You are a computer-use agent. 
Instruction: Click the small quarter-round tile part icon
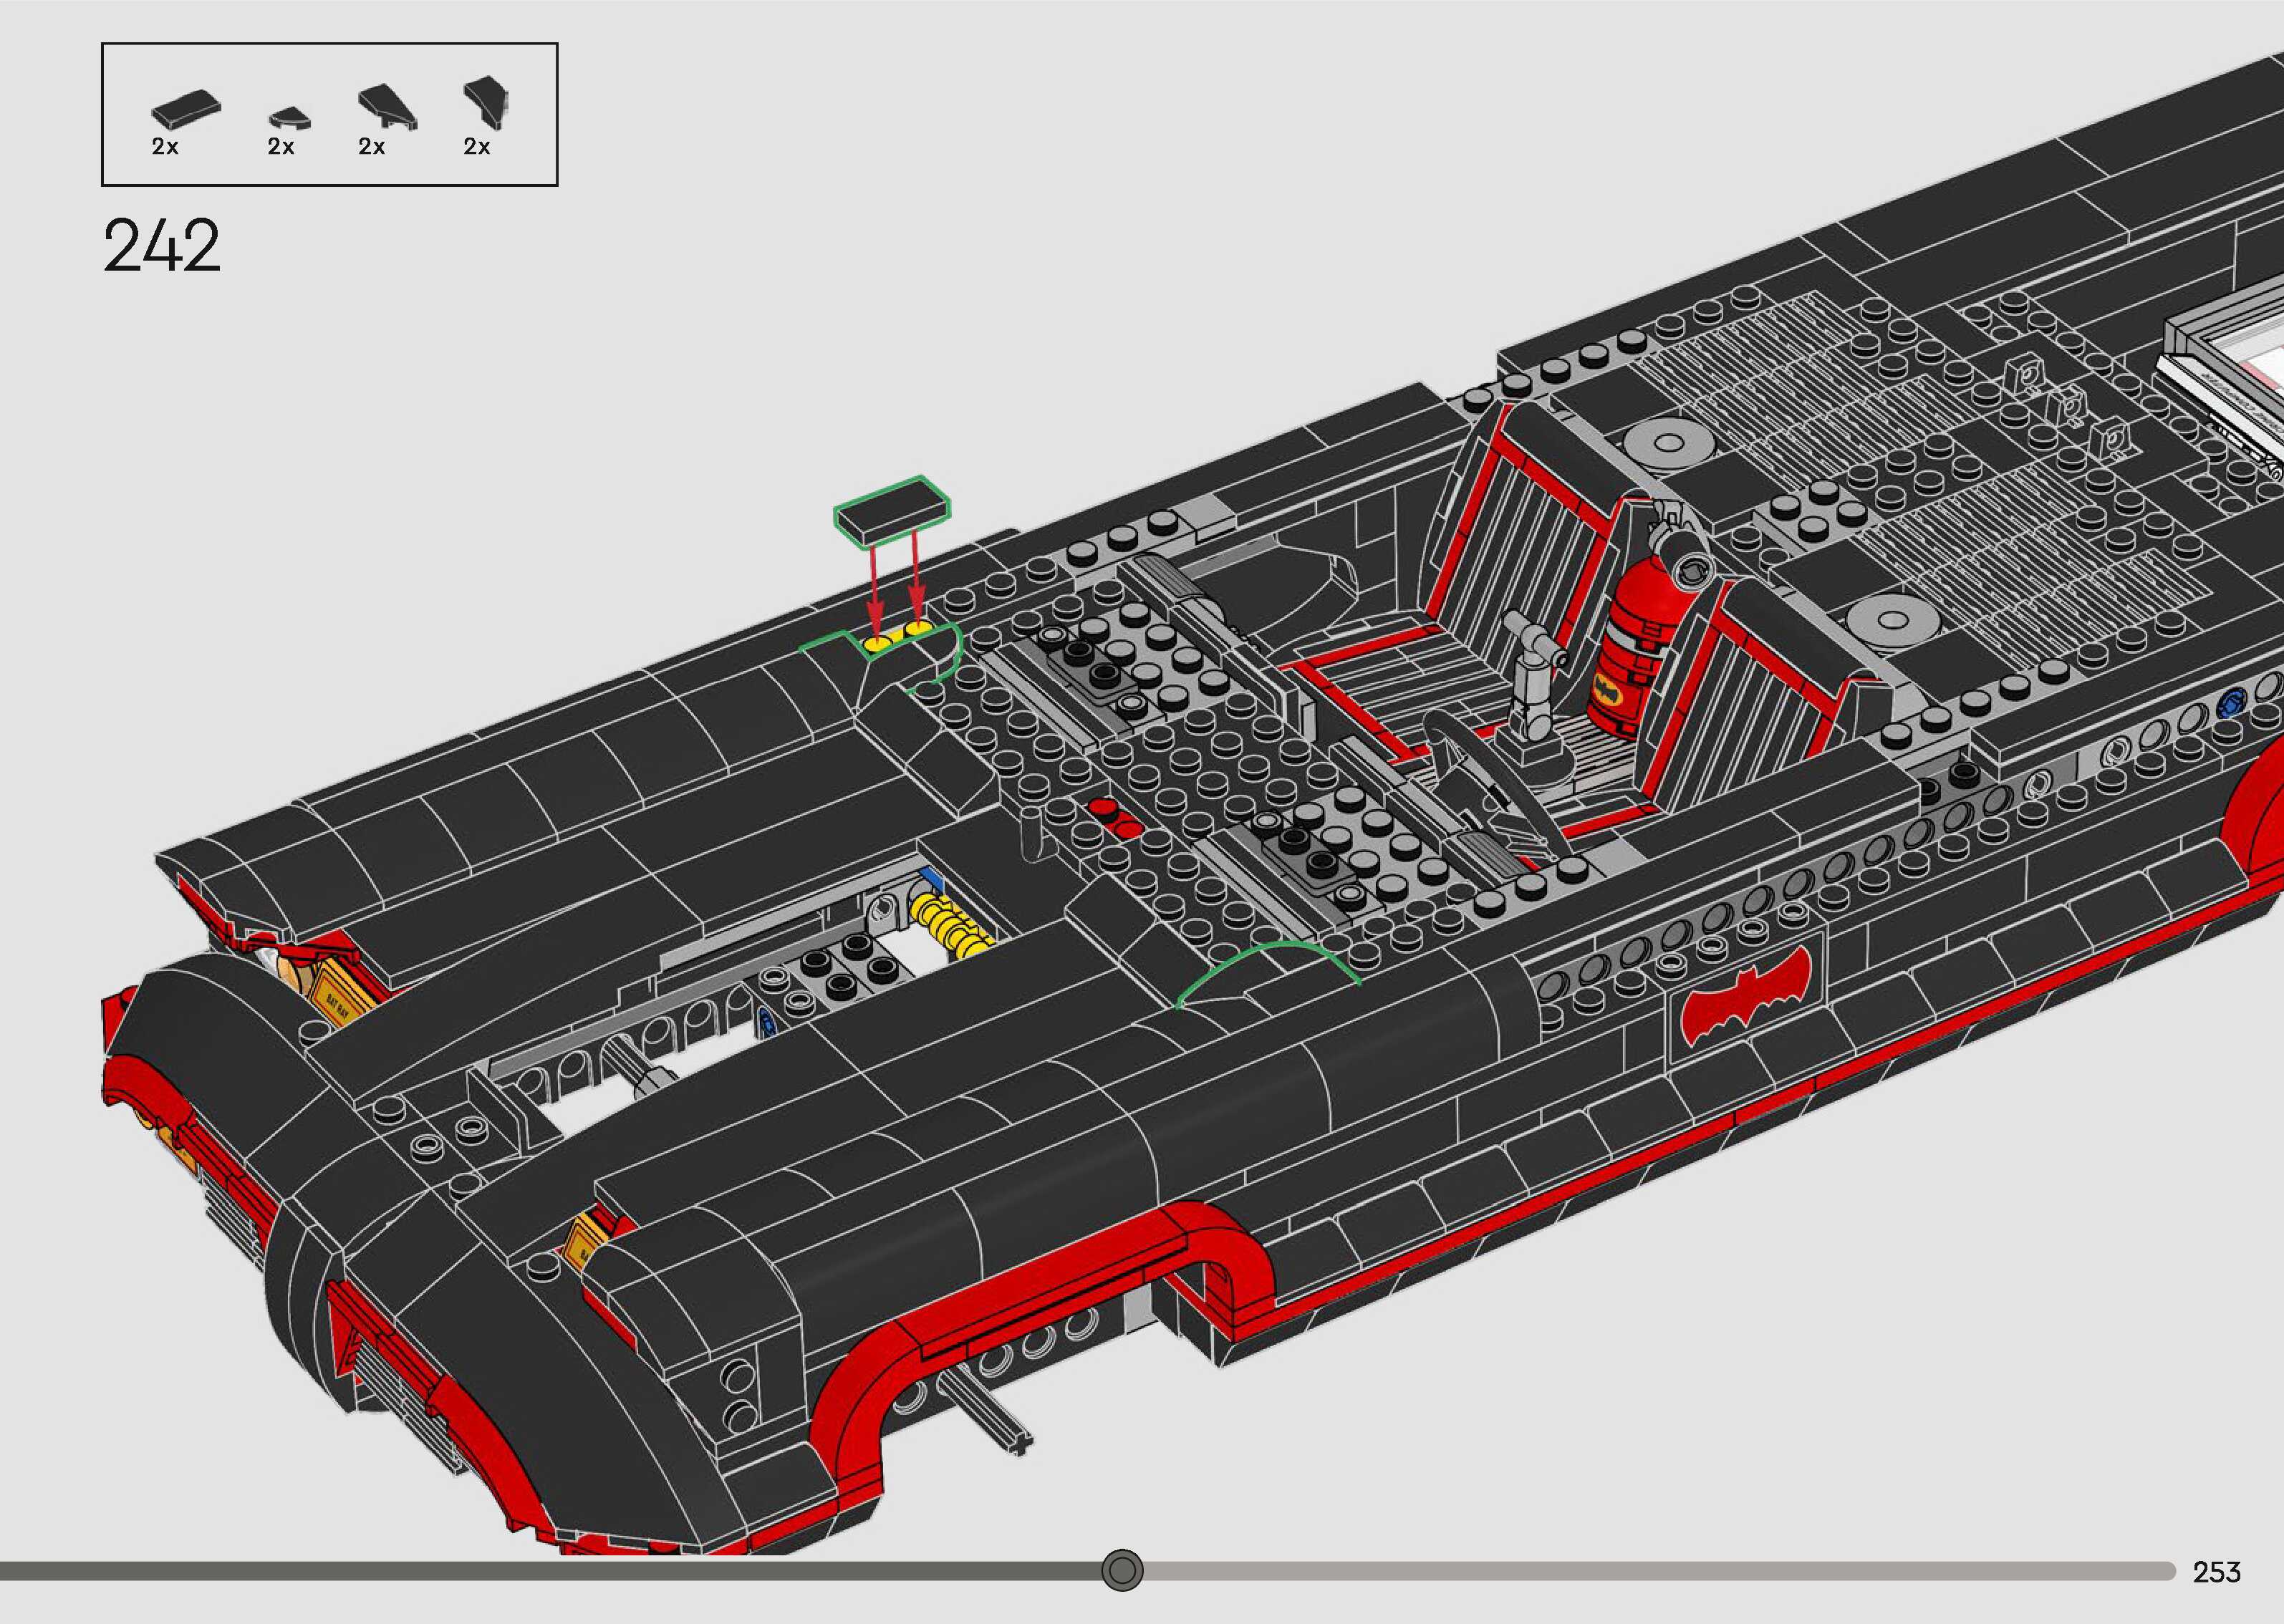[289, 118]
